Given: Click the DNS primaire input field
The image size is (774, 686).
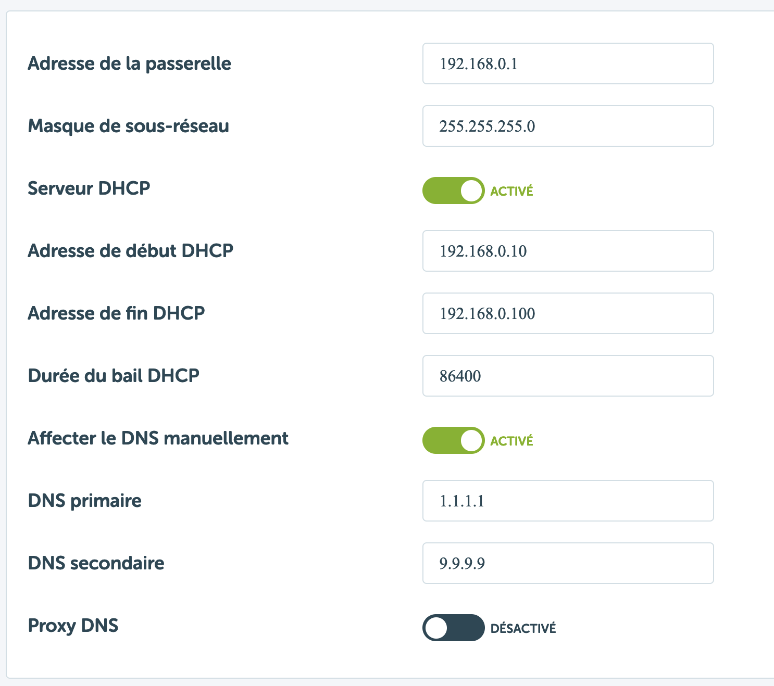Looking at the screenshot, I should tap(568, 501).
